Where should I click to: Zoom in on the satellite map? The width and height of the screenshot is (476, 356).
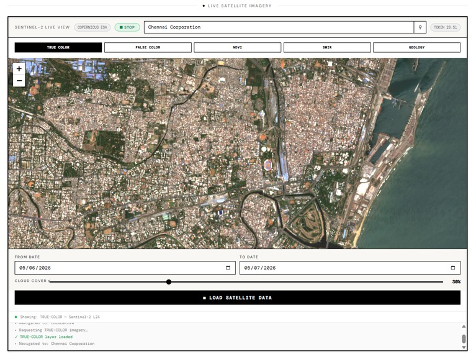[x=19, y=69]
